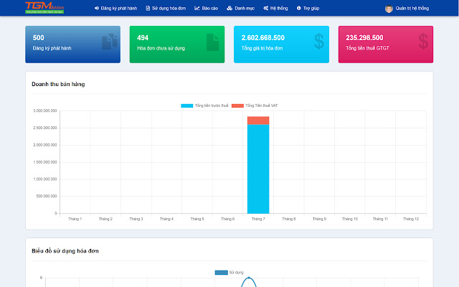Open the Hệ thống menu
Screen dimensions: 459x287
click(x=275, y=8)
